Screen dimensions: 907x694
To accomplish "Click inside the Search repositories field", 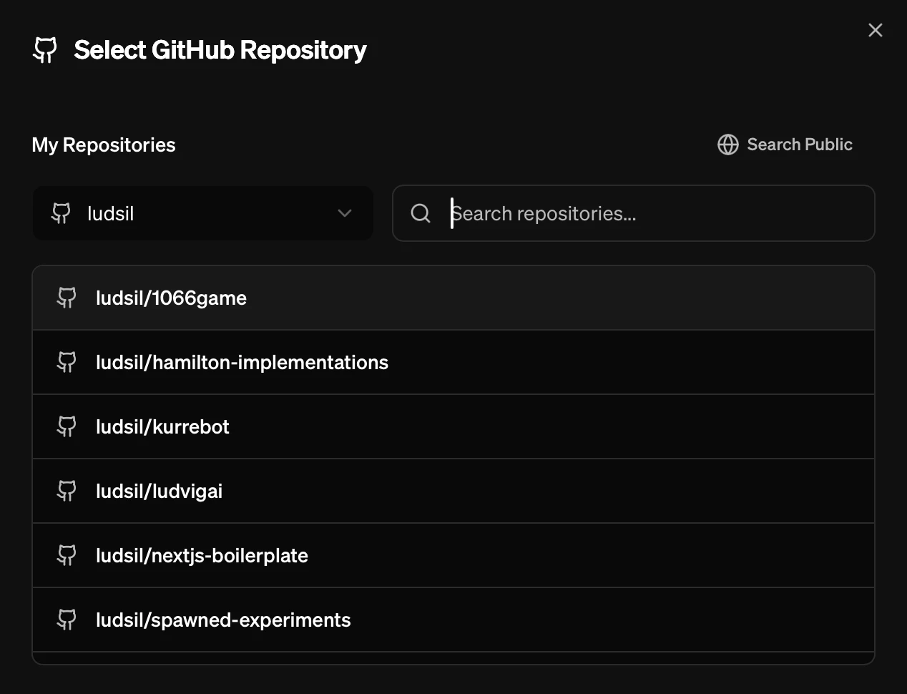I will click(x=633, y=213).
